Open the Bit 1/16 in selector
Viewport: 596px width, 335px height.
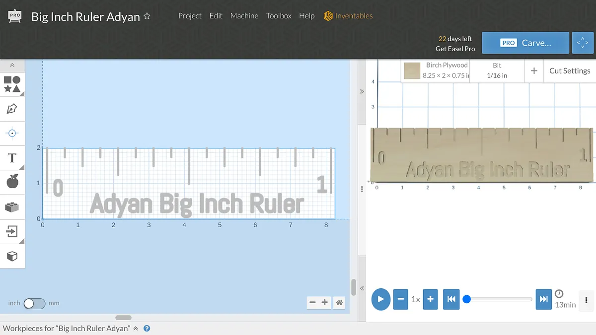click(497, 70)
